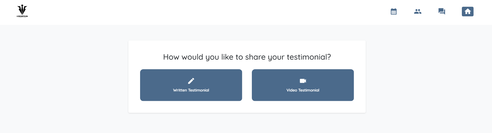Click the gray page background right of the card
Screen dimensions: 492x133
tap(429, 78)
